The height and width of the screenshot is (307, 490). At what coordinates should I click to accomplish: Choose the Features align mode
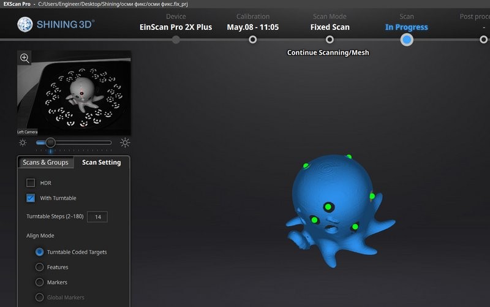tap(40, 267)
